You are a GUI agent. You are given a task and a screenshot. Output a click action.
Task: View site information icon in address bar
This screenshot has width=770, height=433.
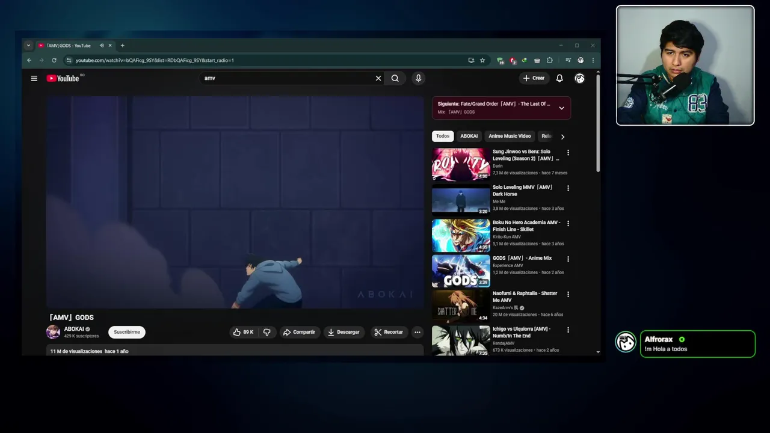69,60
